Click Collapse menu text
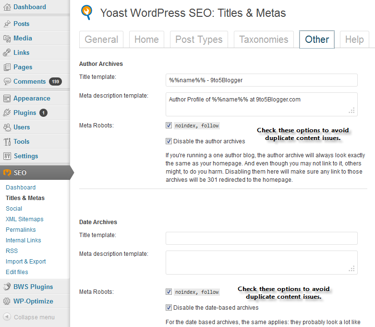This screenshot has height=327, width=375. (x=34, y=317)
